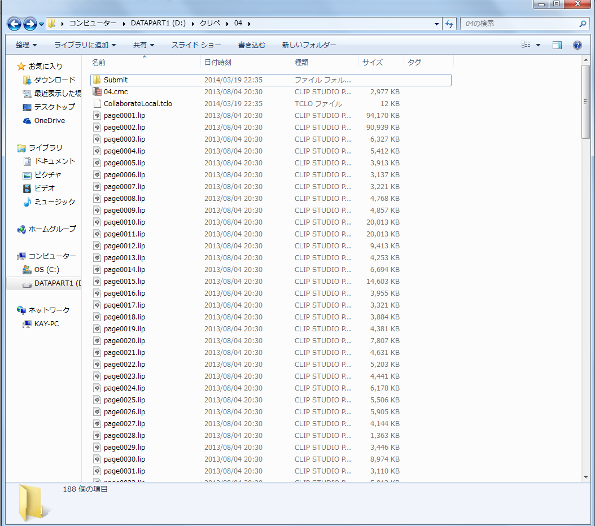This screenshot has width=595, height=526.
Task: Open KAY-PC under network
Action: [x=46, y=324]
